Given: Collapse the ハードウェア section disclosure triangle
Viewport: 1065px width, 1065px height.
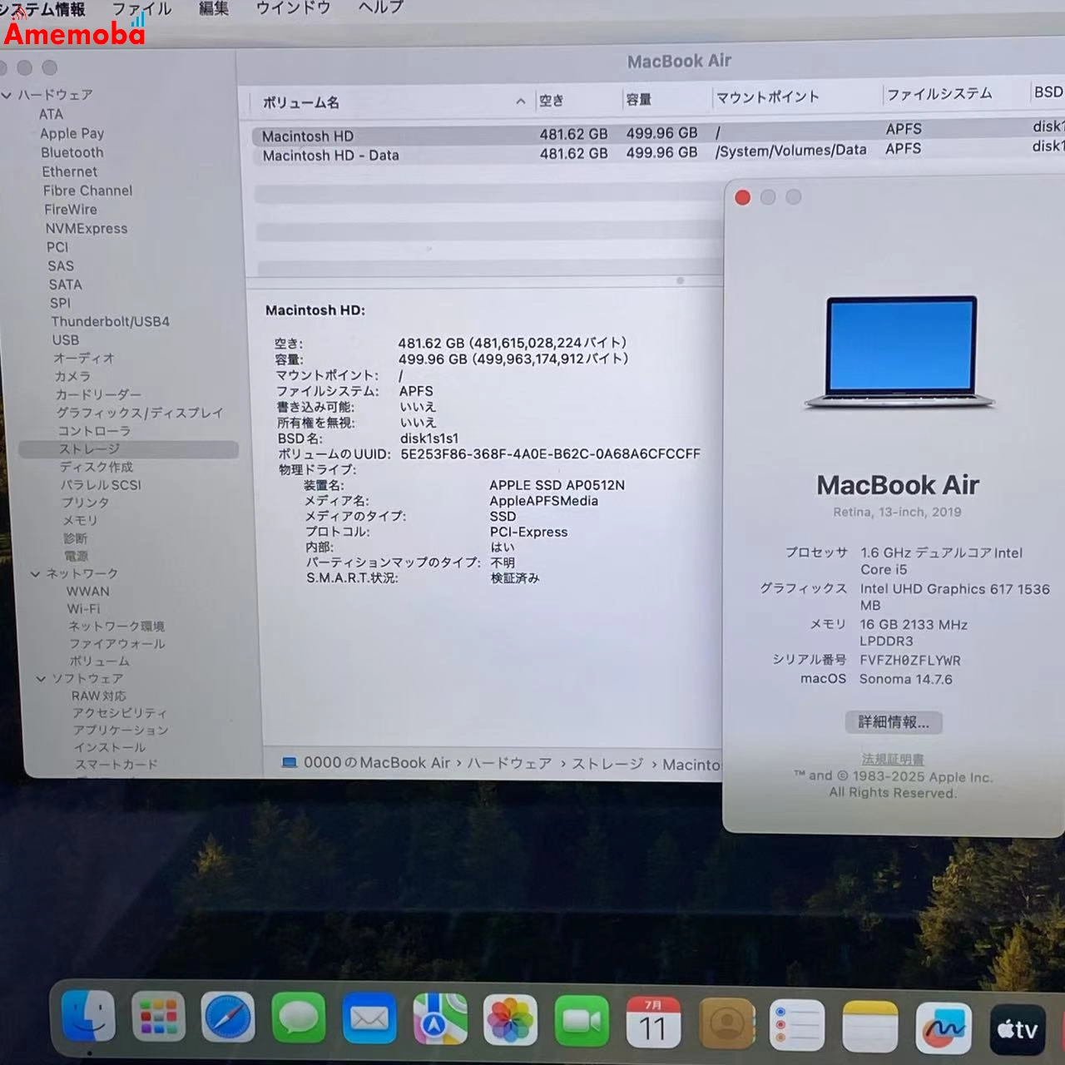Looking at the screenshot, I should click(7, 95).
